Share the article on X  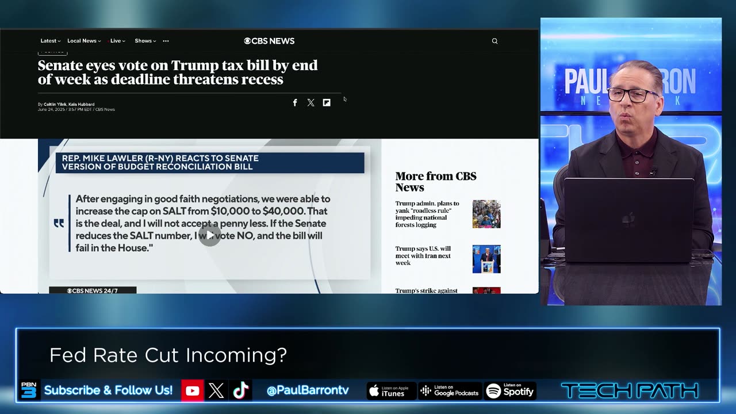coord(310,102)
